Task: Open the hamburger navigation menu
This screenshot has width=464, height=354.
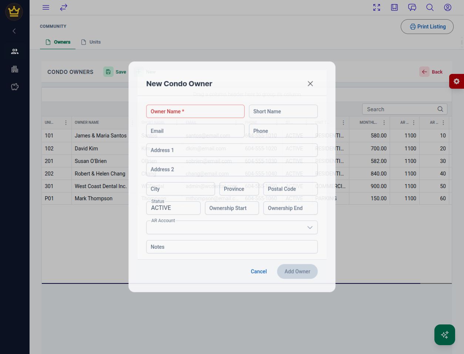Action: [x=46, y=7]
